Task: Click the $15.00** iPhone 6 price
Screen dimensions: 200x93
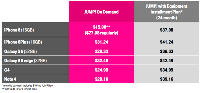Action: tap(101, 27)
